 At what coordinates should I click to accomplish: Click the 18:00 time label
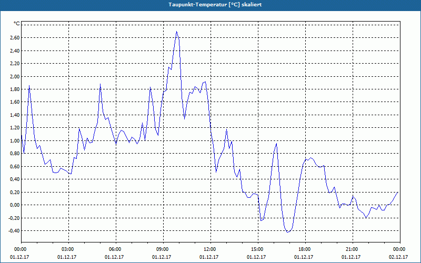tap(305, 249)
